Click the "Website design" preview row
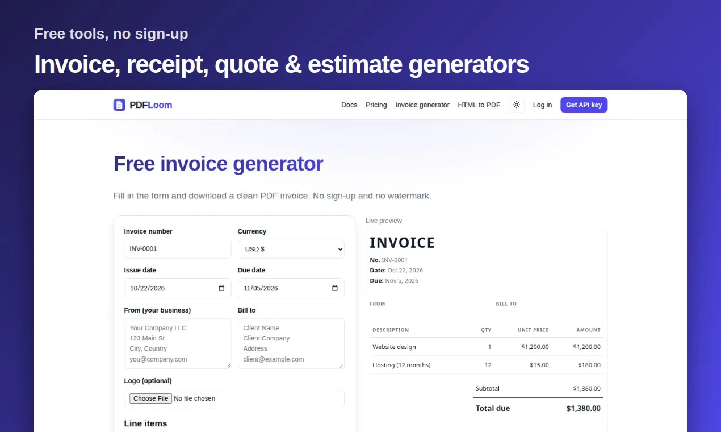The height and width of the screenshot is (432, 721). pyautogui.click(x=487, y=347)
